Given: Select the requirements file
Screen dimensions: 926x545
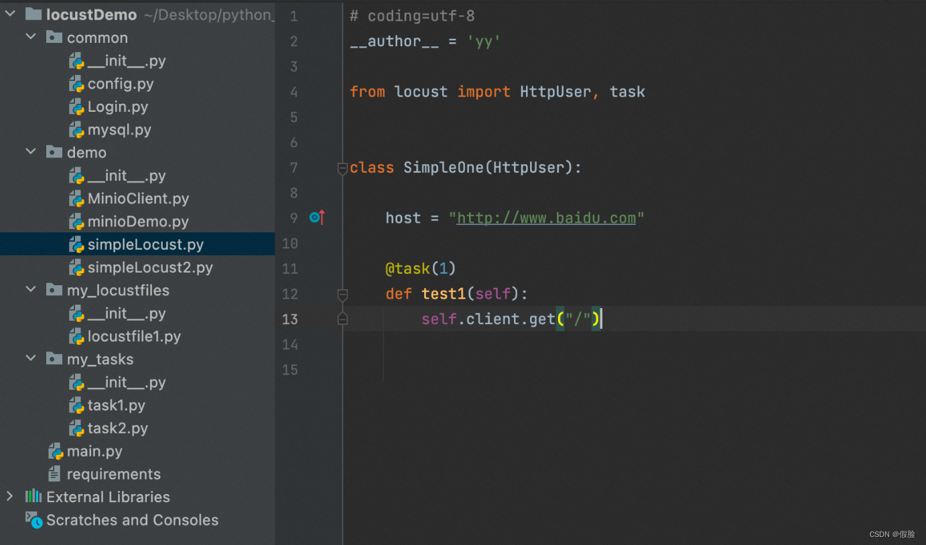Looking at the screenshot, I should coord(114,473).
